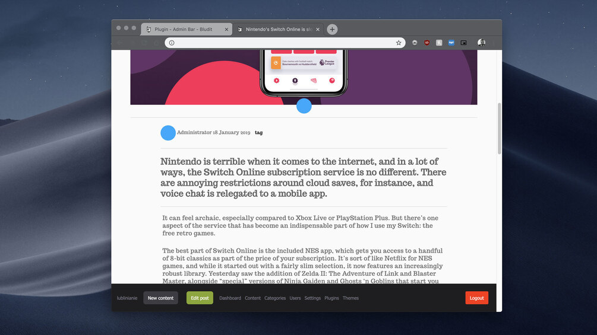Click the Administrator author name

(x=194, y=132)
